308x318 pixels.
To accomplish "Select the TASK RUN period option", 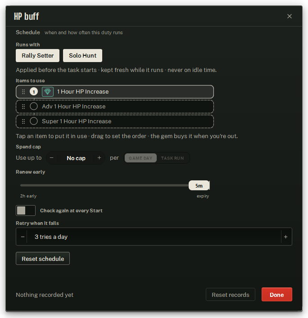I will coord(172,158).
